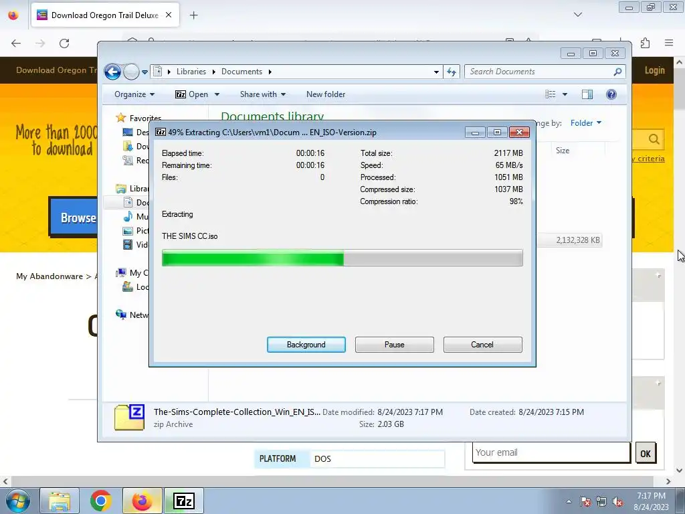Screen dimensions: 685x514
Task: Open Explorer recent pages dropdown arrow
Action: (144, 72)
